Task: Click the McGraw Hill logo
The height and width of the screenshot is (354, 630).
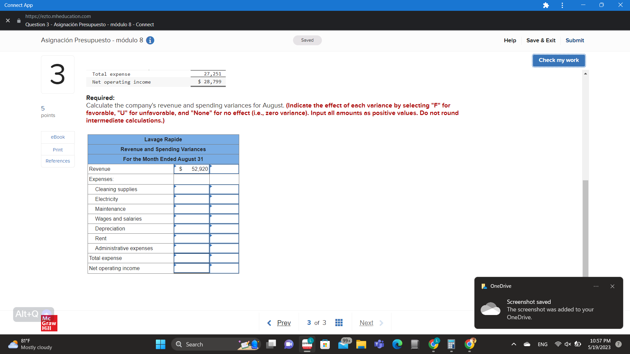Action: click(49, 323)
